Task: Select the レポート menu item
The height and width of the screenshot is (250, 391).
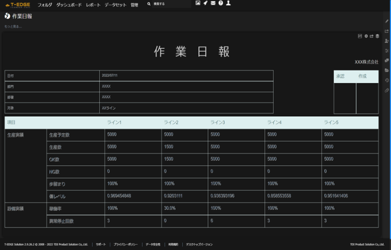Action: [x=93, y=4]
